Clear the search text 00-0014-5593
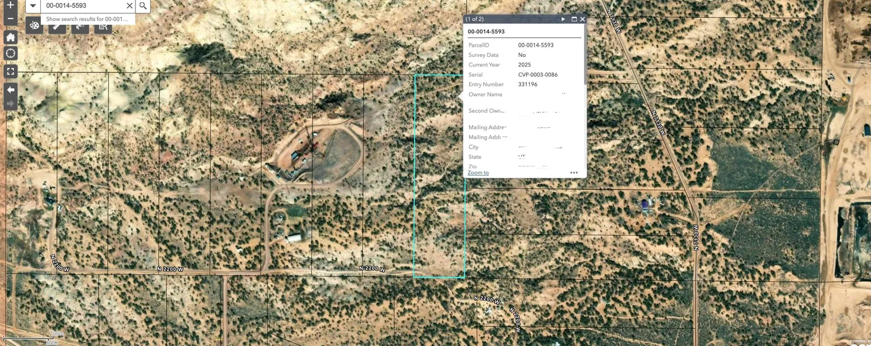This screenshot has width=871, height=346. [130, 6]
